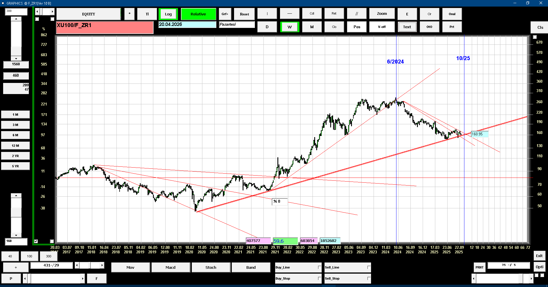Toggle the Log scale button
This screenshot has width=548, height=287.
coord(168,14)
